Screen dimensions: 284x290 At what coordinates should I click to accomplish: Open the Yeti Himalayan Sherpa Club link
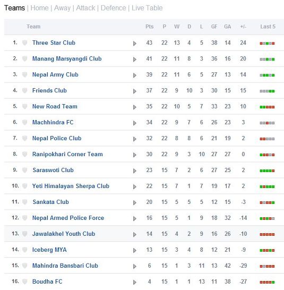coord(71,186)
